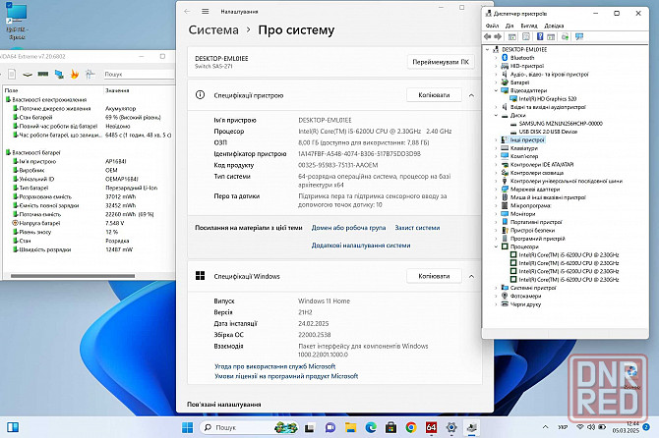Launch Google Chrome from the taskbar
This screenshot has width=659, height=438.
point(411,427)
